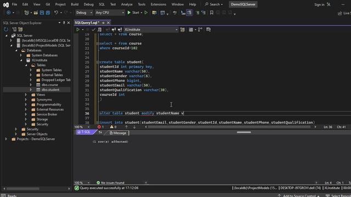351x197 pixels.
Task: Click the Estimated Execution Plan icon
Action: 100,30
